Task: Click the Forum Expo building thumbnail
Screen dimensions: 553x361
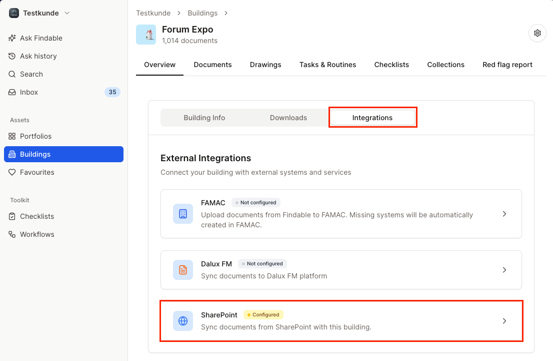Action: pos(146,35)
